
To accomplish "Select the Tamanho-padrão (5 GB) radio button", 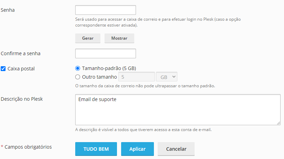I will click(78, 68).
